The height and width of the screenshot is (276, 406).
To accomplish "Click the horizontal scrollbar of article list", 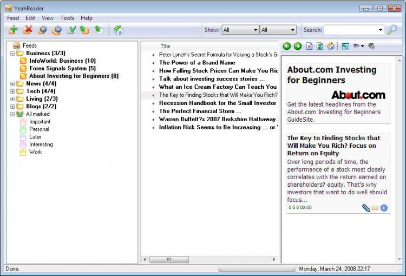I will click(209, 259).
